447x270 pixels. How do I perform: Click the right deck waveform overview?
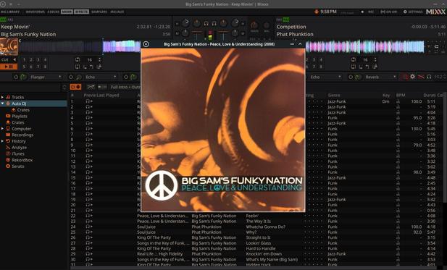(364, 46)
